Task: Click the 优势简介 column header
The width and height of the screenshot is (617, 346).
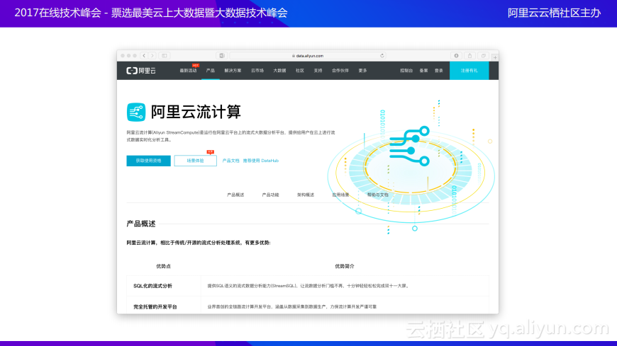Action: pyautogui.click(x=344, y=266)
